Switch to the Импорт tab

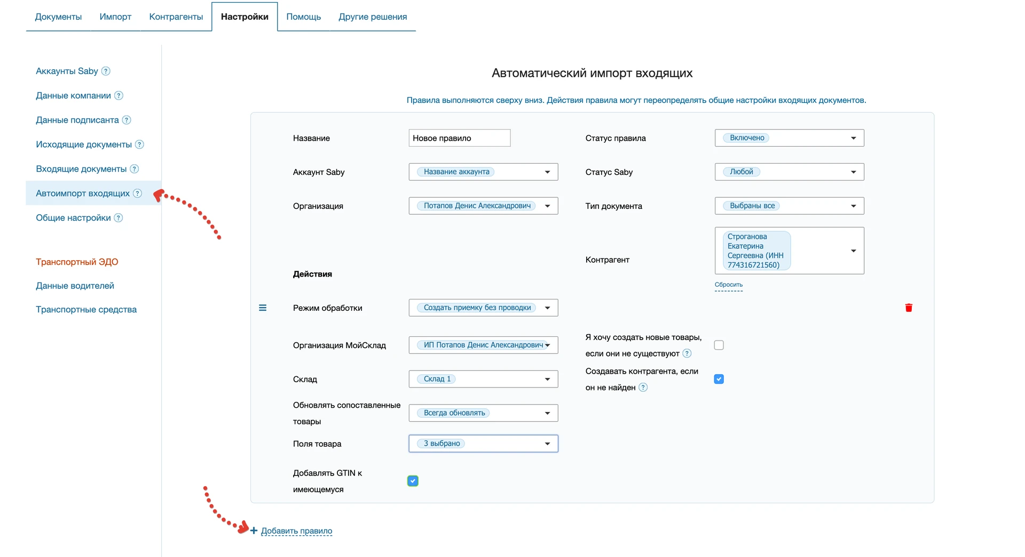115,17
